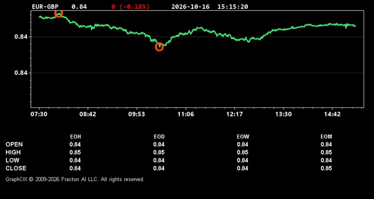Click the session high marker circle near 08:00
The height and width of the screenshot is (199, 374).
(59, 13)
